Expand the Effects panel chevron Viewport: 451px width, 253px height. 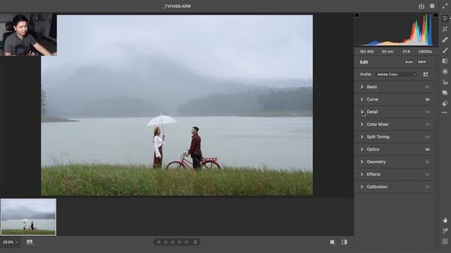point(362,174)
